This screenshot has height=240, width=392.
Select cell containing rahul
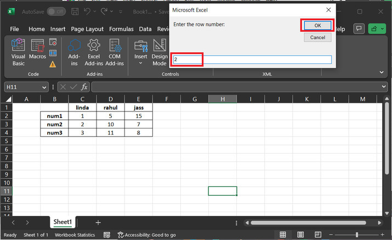click(x=111, y=107)
